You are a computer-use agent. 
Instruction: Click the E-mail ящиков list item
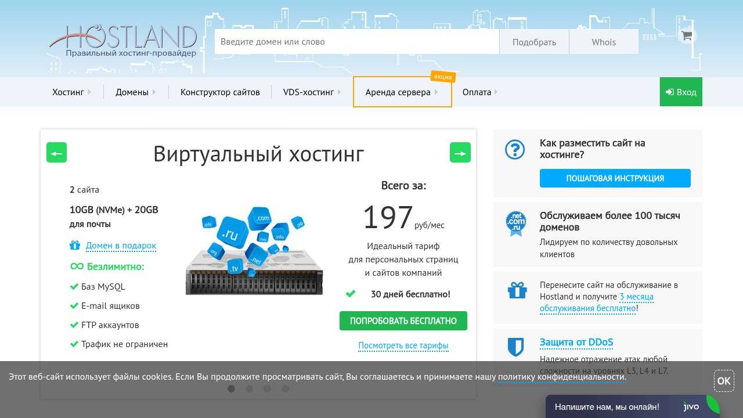[x=110, y=305]
